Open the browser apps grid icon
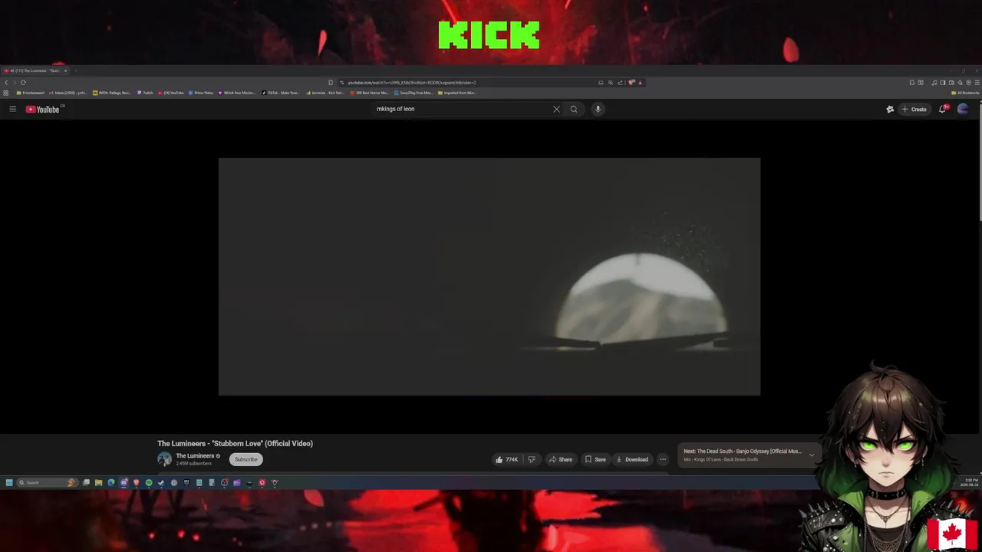 point(6,93)
